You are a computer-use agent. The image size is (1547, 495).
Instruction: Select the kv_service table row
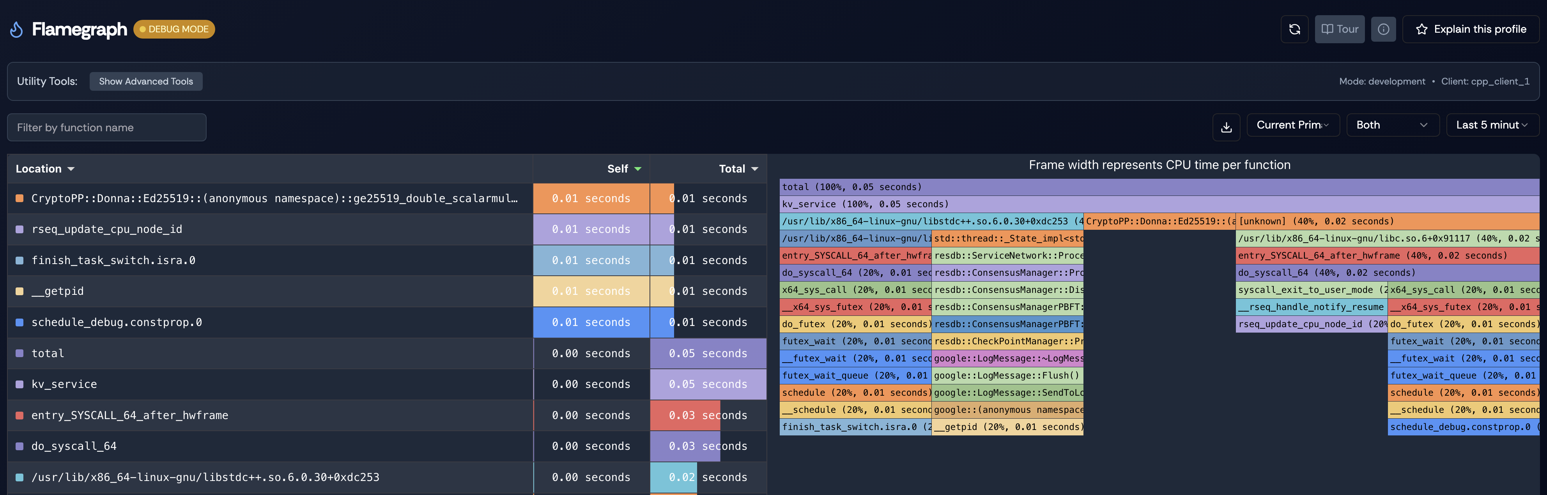(x=387, y=384)
